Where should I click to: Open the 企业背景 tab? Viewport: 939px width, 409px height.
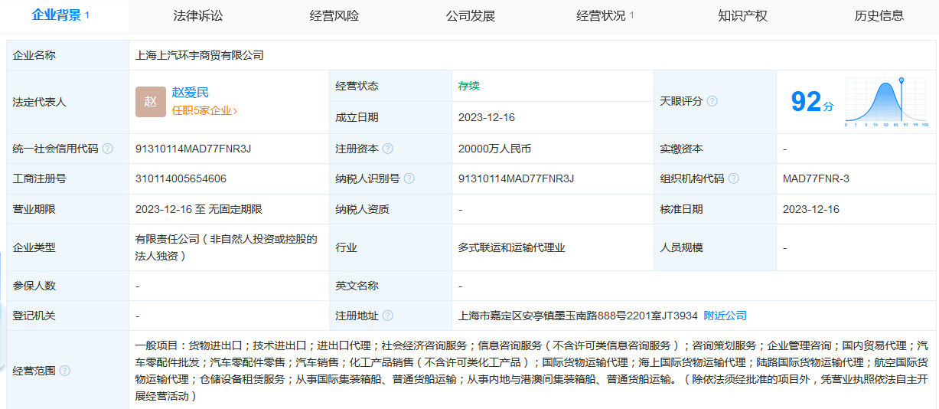point(60,15)
